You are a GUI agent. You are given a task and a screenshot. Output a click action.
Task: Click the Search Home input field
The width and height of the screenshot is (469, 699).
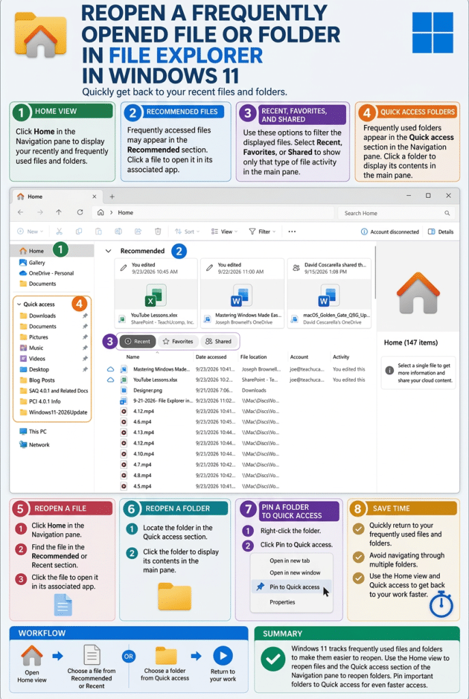(397, 213)
